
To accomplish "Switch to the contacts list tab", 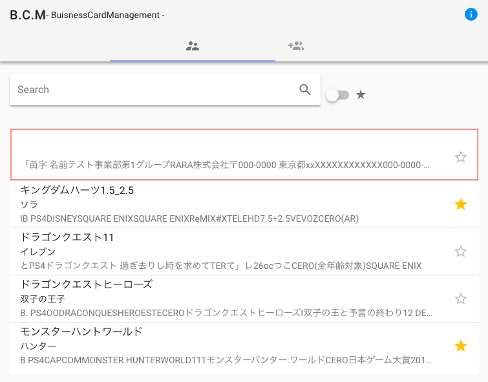I will click(193, 46).
